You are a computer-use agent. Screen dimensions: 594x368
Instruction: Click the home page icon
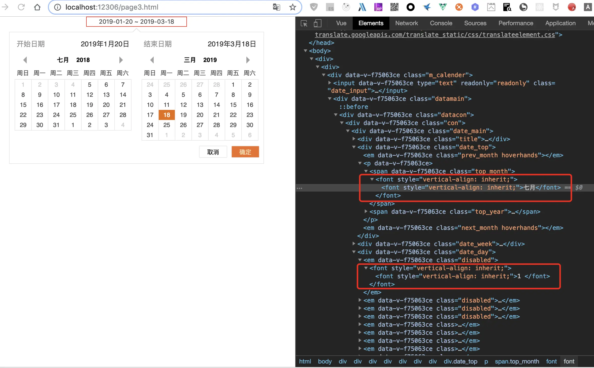[37, 7]
